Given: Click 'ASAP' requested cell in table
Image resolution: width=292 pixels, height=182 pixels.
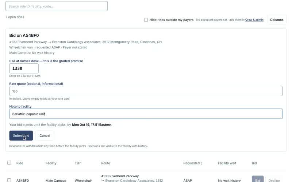Looking at the screenshot, I should point(188,180).
